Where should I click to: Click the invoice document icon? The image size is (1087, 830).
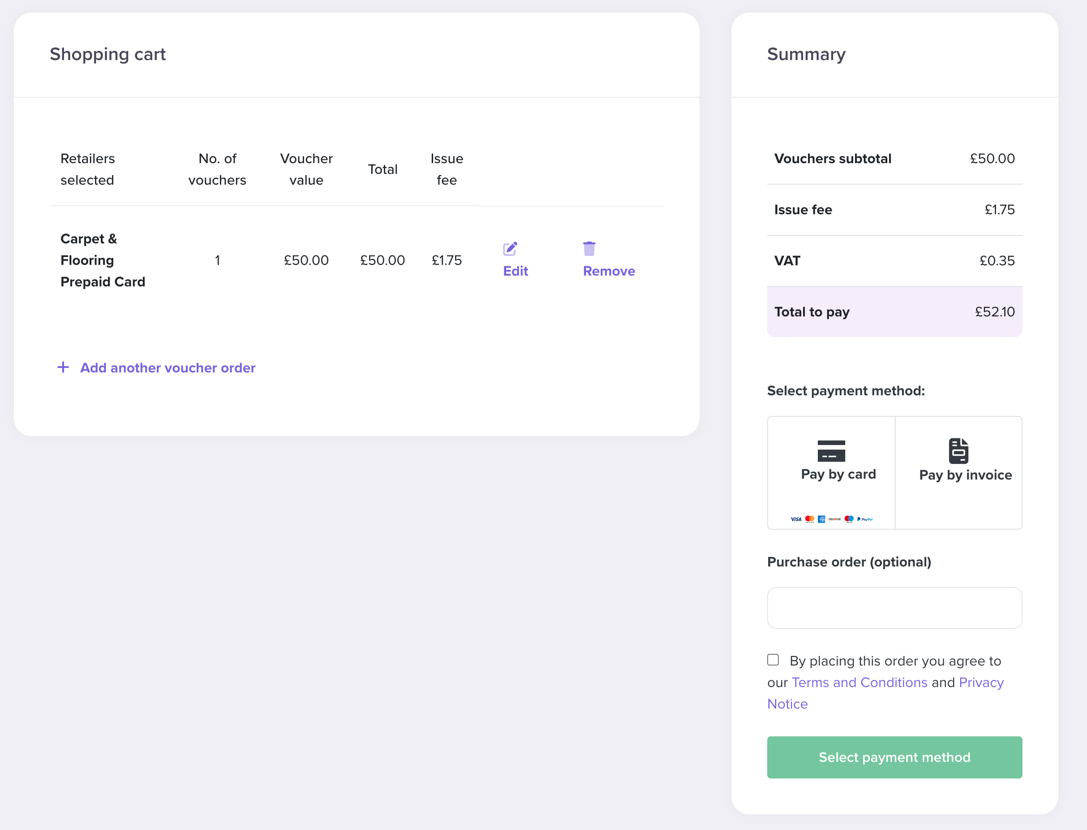(958, 450)
